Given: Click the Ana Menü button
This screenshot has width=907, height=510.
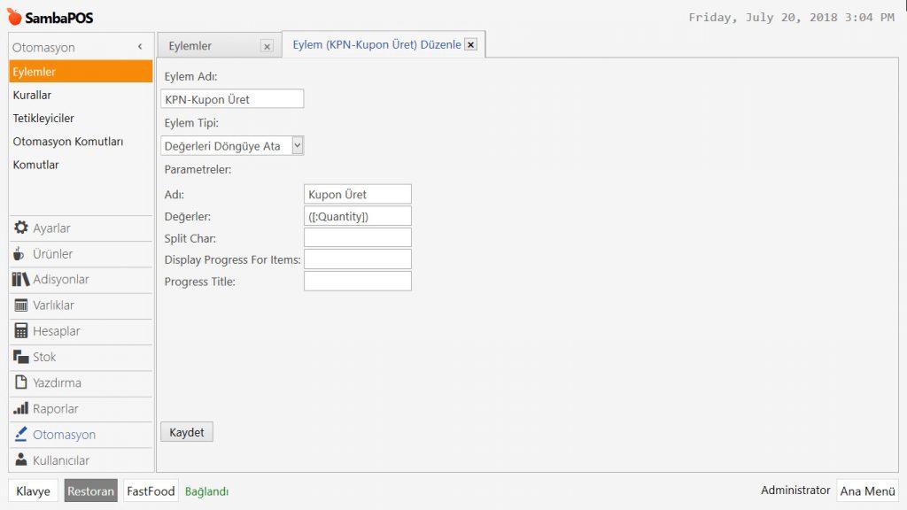Looking at the screenshot, I should pos(867,491).
